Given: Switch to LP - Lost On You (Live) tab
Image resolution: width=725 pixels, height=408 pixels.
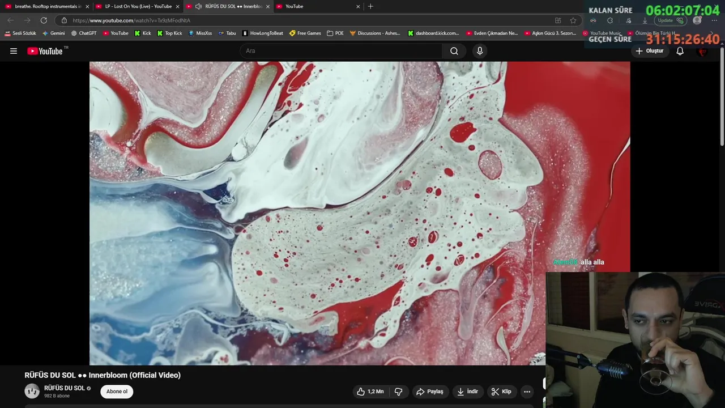Looking at the screenshot, I should [x=137, y=6].
